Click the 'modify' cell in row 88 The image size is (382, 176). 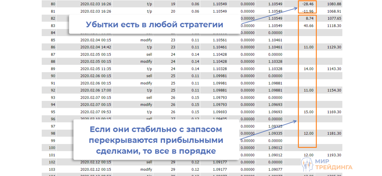click(x=146, y=61)
